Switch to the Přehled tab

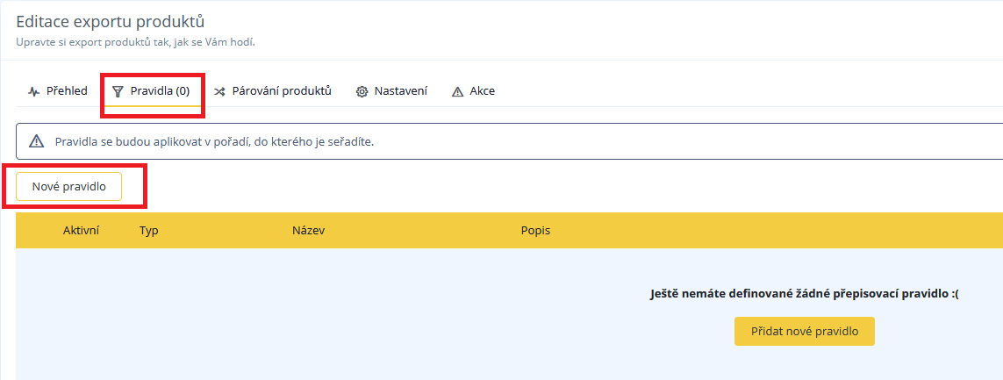[x=67, y=90]
